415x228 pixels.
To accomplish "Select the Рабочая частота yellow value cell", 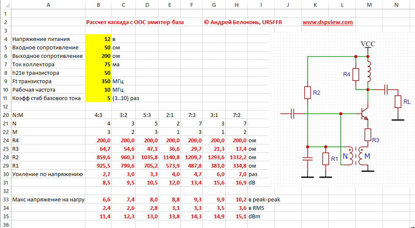I will point(98,90).
